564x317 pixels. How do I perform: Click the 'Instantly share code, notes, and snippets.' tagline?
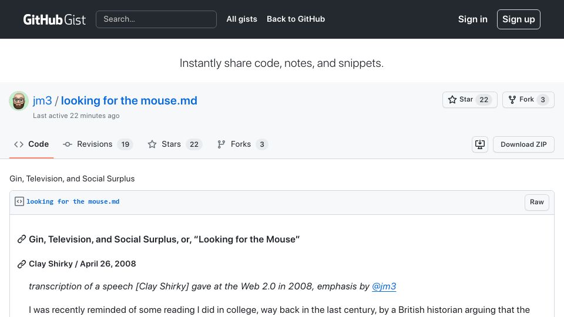tap(281, 63)
